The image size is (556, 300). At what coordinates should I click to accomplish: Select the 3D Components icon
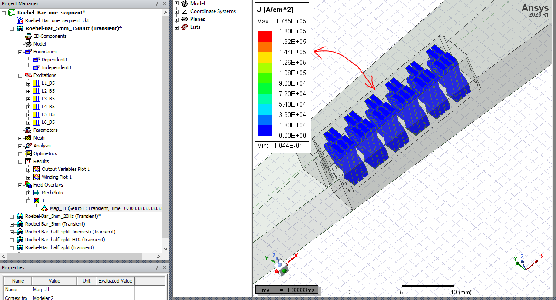(27, 36)
